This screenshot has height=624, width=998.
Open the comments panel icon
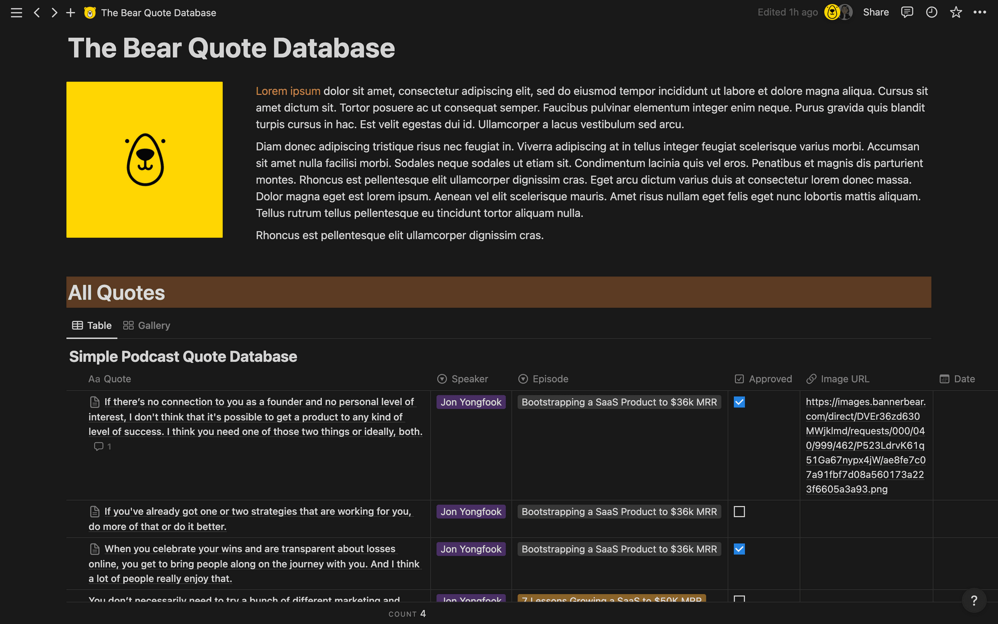point(907,12)
